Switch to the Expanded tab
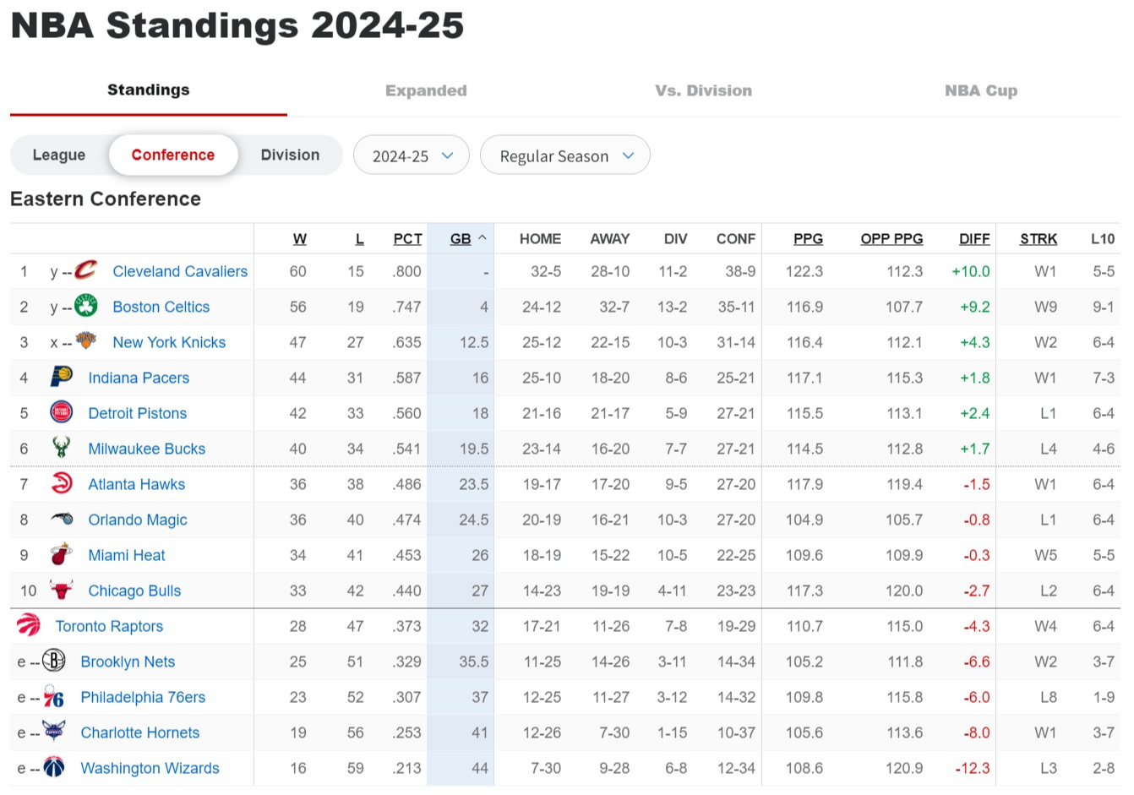The image size is (1134, 795). (426, 90)
